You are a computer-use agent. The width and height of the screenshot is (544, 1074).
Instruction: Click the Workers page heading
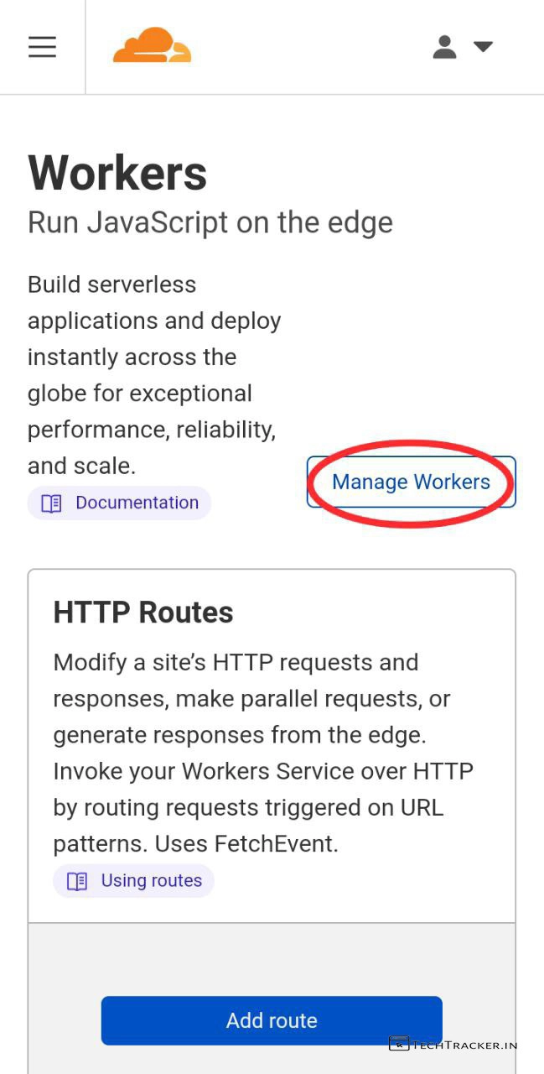click(x=117, y=174)
